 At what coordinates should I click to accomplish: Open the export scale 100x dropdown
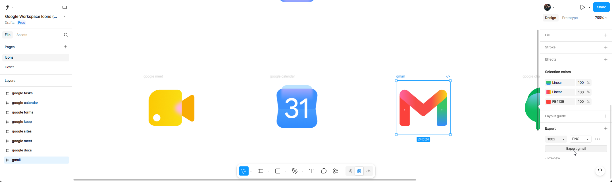coord(555,139)
